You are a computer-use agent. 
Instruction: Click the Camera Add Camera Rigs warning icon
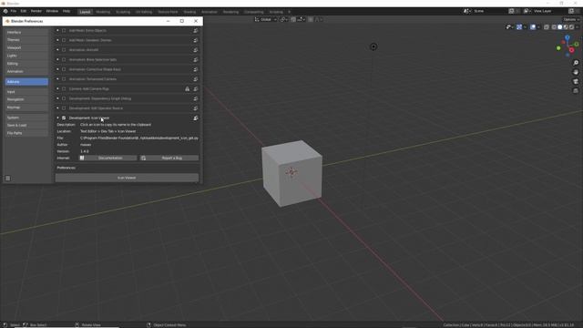(188, 89)
